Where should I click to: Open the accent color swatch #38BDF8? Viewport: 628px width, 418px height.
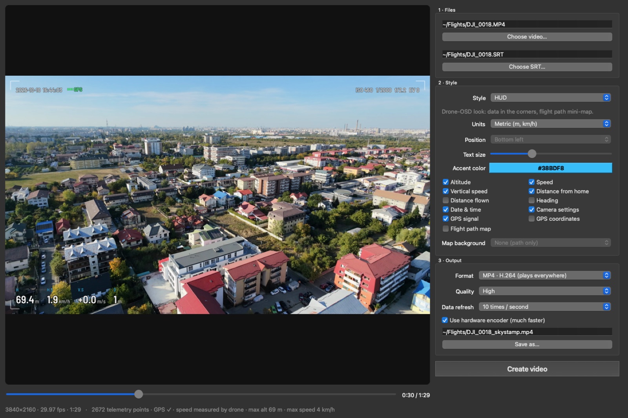tap(551, 168)
